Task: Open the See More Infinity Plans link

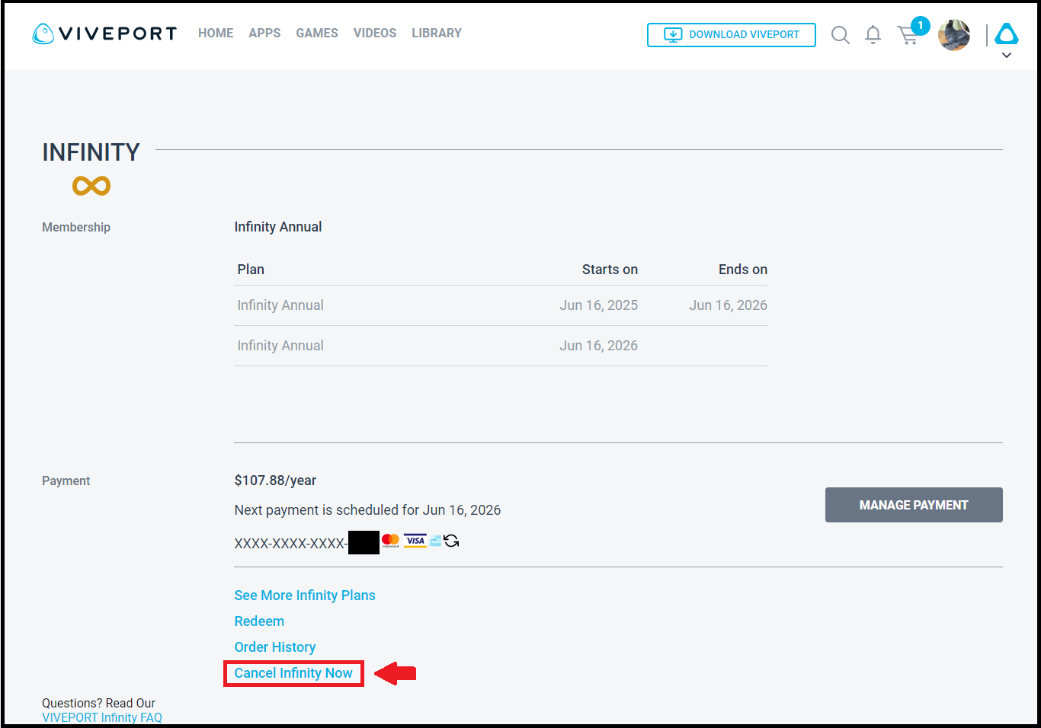Action: click(x=305, y=595)
